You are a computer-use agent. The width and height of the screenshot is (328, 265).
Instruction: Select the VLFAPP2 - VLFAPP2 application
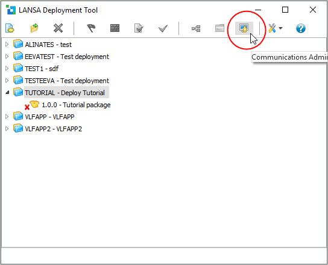click(53, 129)
